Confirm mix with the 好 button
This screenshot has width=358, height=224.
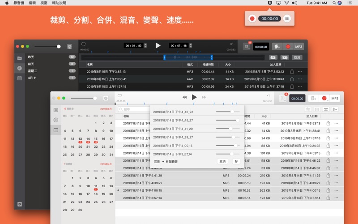click(236, 161)
